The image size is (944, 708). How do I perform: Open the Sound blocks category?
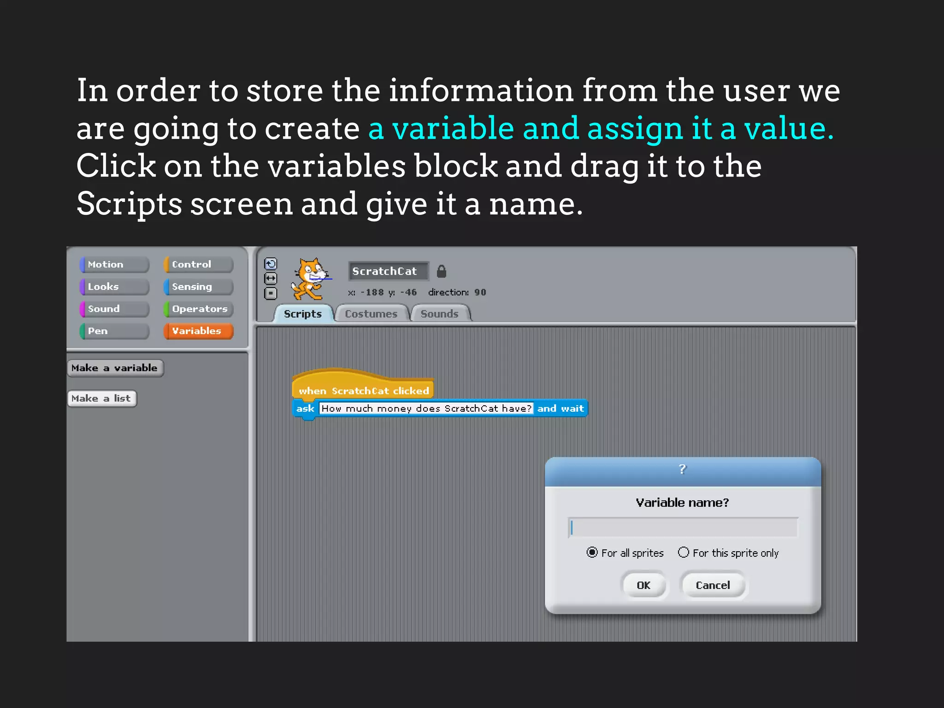(x=114, y=309)
